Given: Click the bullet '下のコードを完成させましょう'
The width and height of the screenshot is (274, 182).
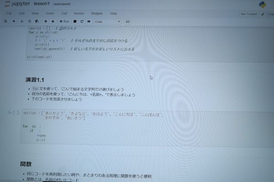Looking at the screenshot, I should click(57, 99).
